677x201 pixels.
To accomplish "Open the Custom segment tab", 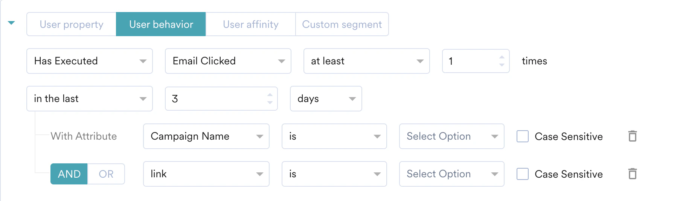I will pyautogui.click(x=342, y=24).
